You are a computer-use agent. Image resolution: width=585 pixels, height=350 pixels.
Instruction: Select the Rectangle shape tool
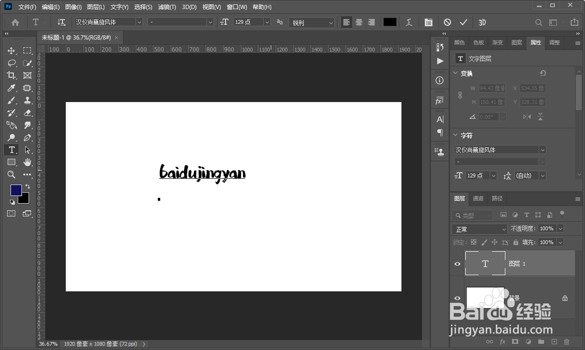click(x=11, y=162)
